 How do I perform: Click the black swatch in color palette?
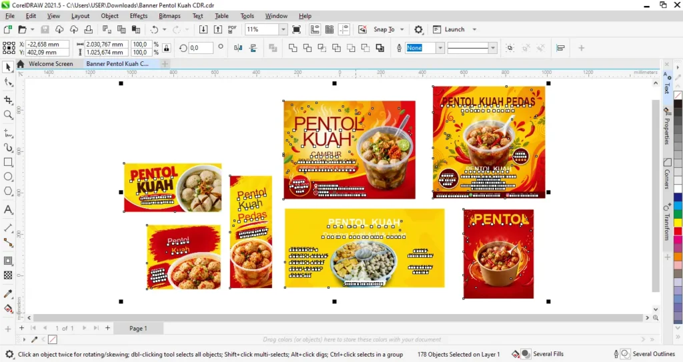point(678,103)
